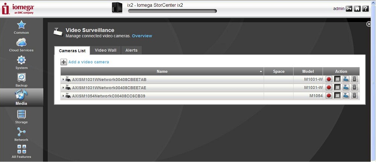Click the Iomega logo

pos(18,9)
